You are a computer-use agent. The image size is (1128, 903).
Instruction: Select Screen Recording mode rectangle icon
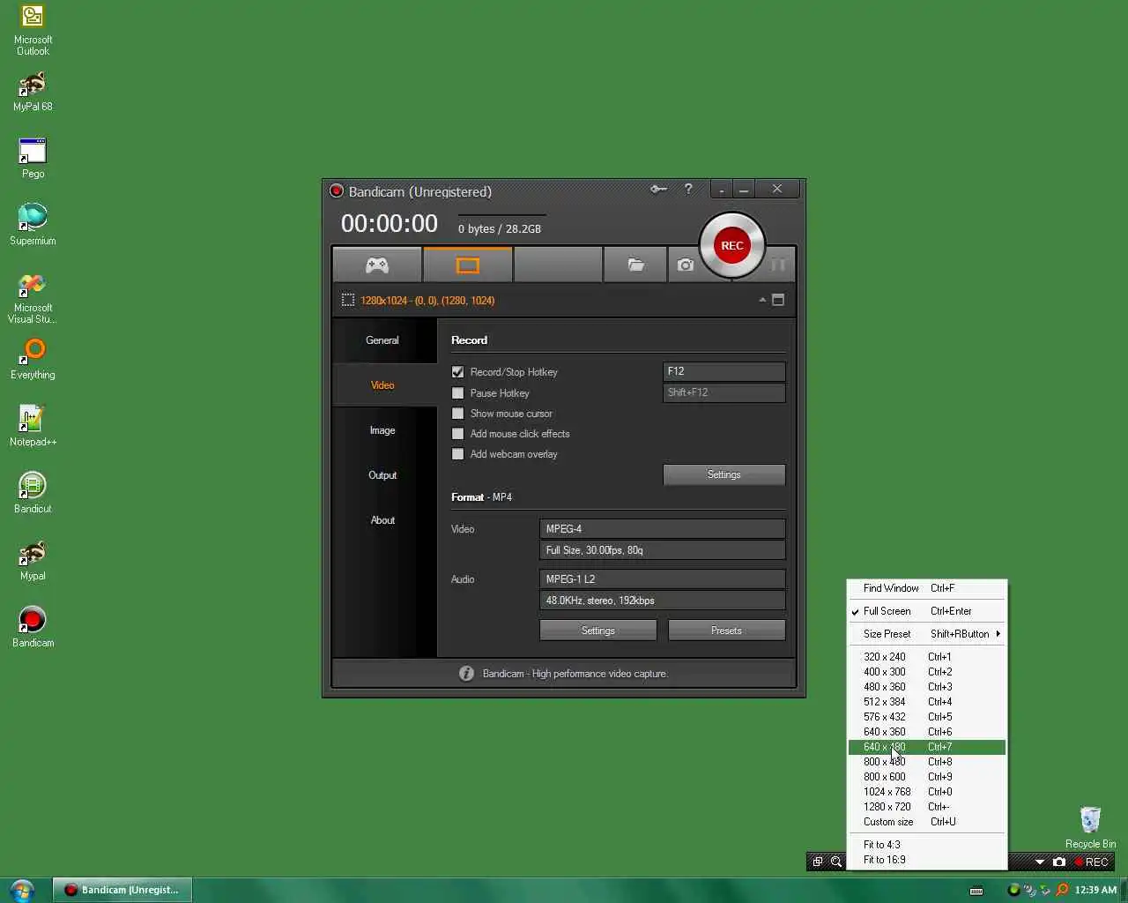coord(467,265)
